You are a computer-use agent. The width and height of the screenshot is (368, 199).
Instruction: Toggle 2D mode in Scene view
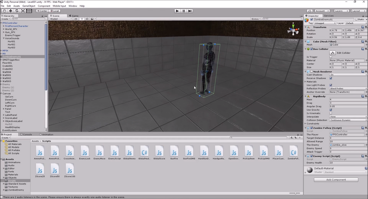pyautogui.click(x=76, y=19)
